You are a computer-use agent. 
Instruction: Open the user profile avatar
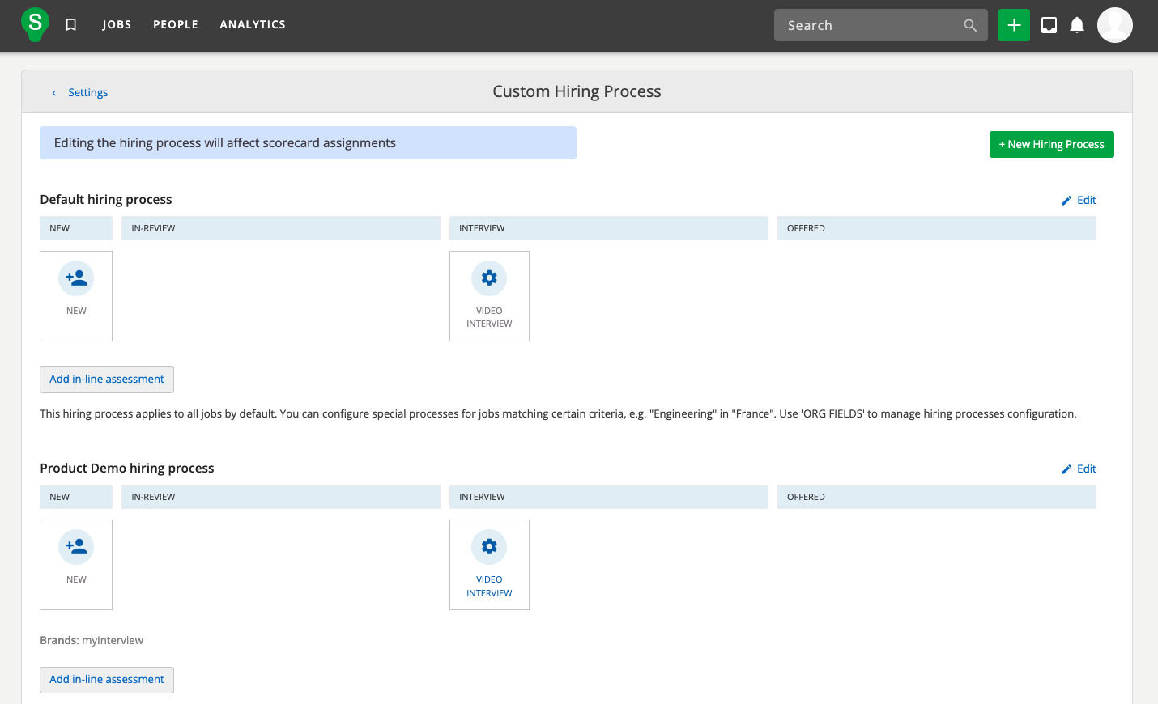(1114, 25)
